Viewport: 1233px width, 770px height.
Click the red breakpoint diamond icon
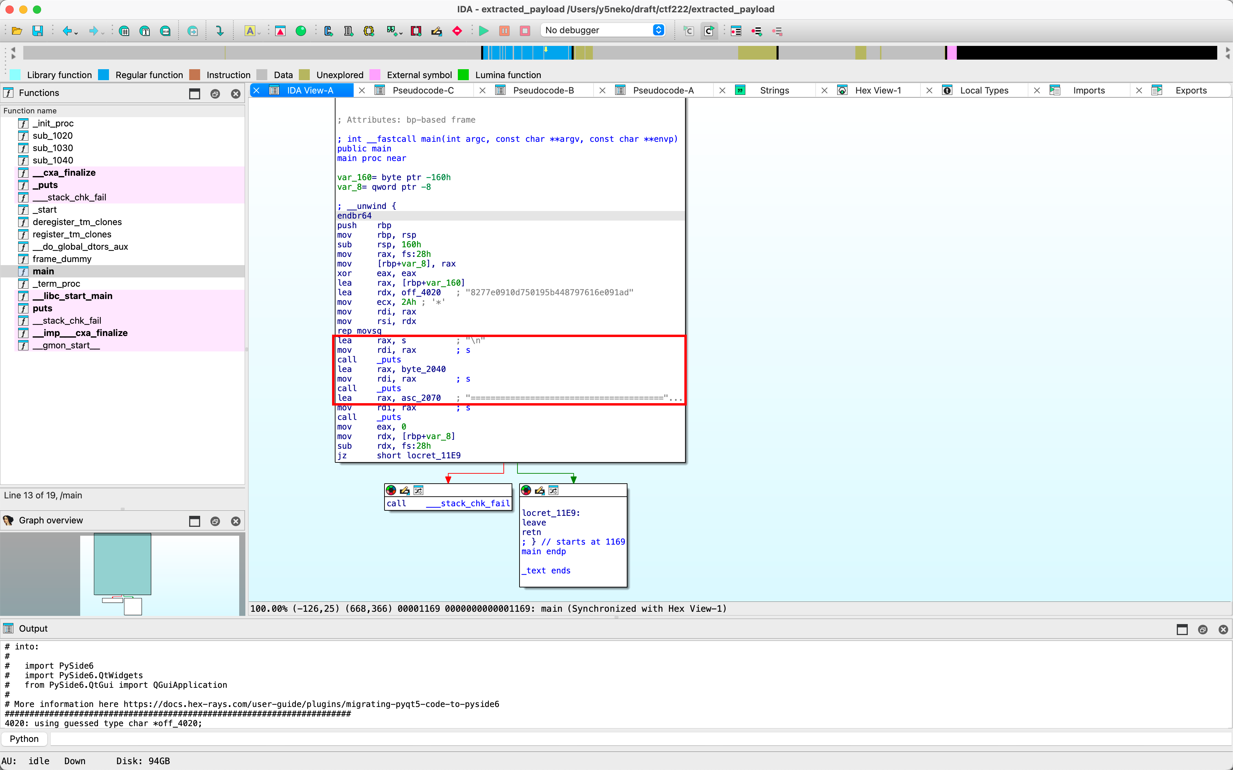click(457, 31)
